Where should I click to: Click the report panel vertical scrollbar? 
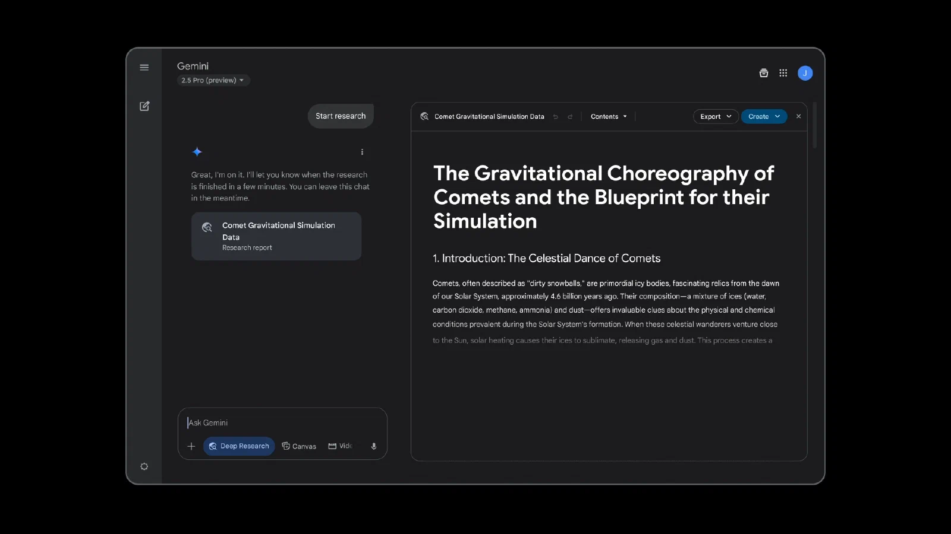point(814,126)
